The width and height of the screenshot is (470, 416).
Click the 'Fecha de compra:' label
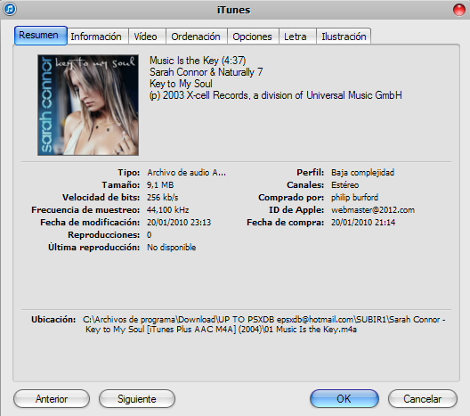(x=286, y=222)
